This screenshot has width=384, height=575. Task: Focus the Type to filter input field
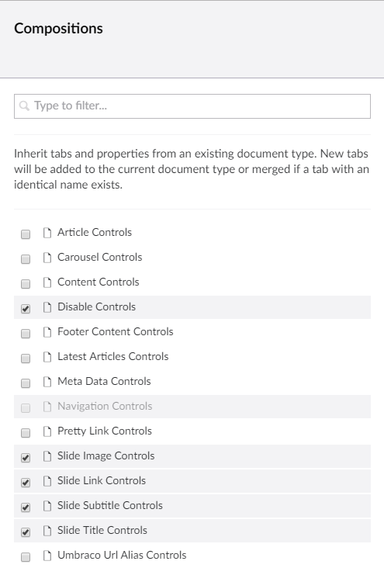pyautogui.click(x=192, y=106)
